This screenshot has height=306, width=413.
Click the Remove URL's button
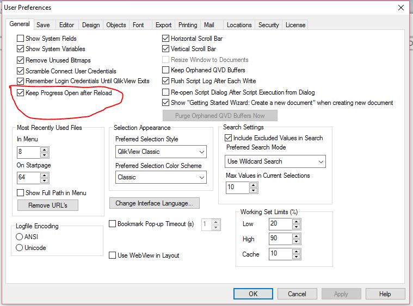tap(48, 205)
